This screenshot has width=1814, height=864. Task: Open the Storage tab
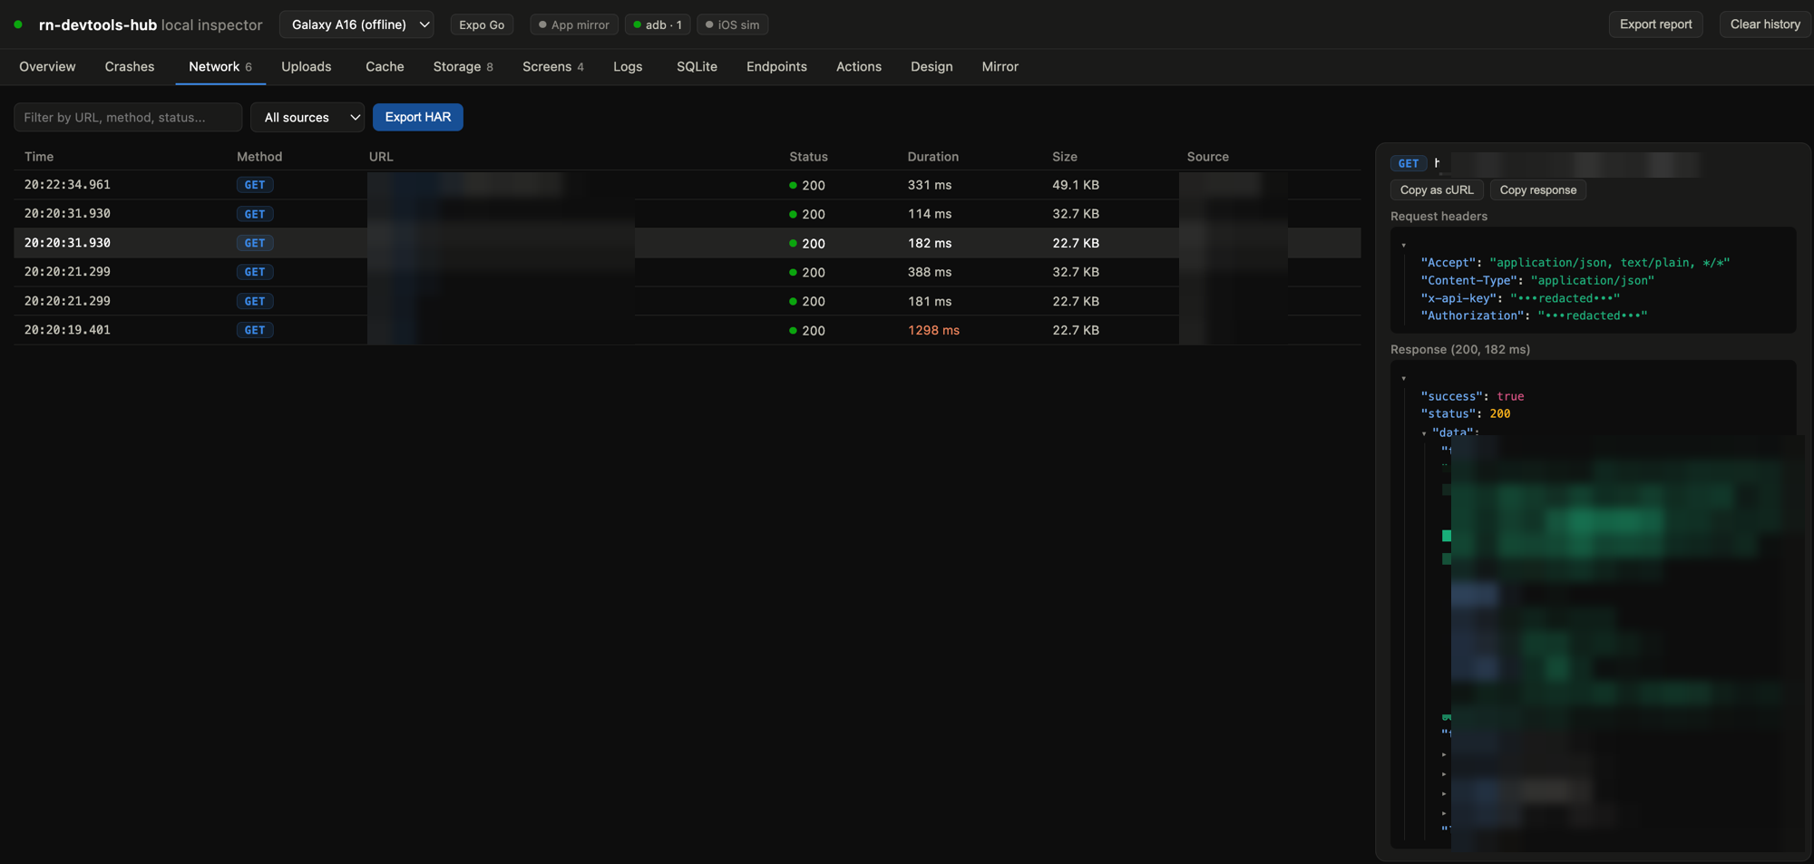pyautogui.click(x=463, y=66)
